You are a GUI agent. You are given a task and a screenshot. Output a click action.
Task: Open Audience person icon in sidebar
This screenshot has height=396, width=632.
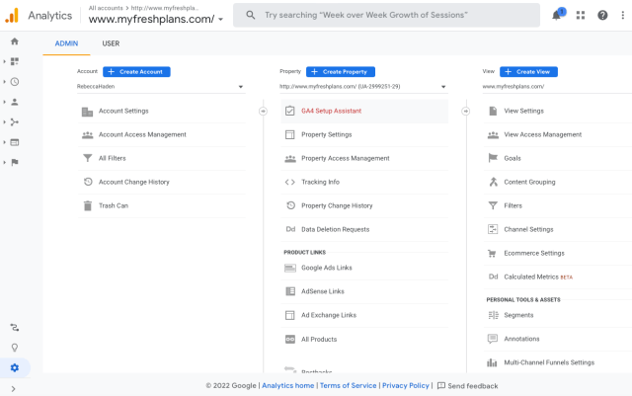15,102
